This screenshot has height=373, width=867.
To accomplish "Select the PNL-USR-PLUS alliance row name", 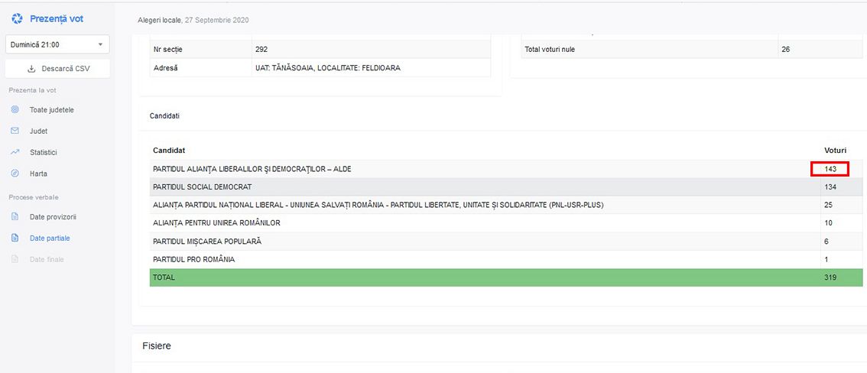I will [x=378, y=205].
